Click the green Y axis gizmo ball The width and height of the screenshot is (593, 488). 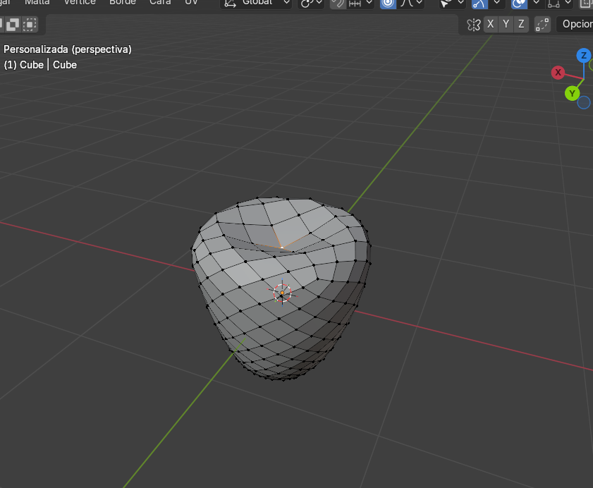[572, 93]
